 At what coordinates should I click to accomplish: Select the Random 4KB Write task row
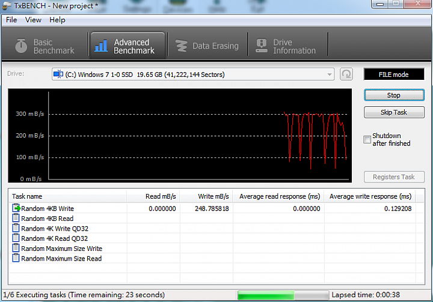(x=216, y=208)
